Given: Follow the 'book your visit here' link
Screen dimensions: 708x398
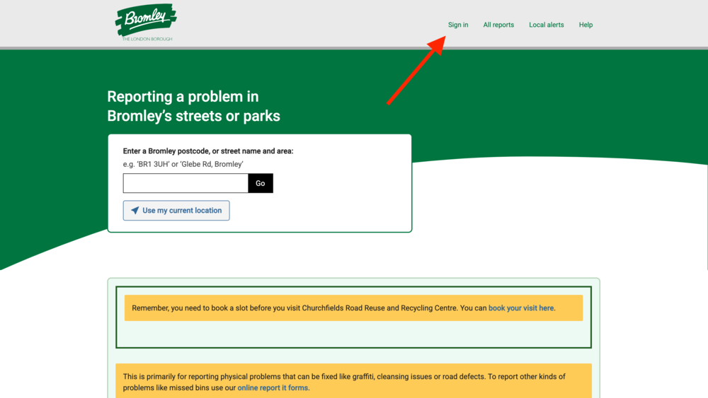Looking at the screenshot, I should coord(521,308).
